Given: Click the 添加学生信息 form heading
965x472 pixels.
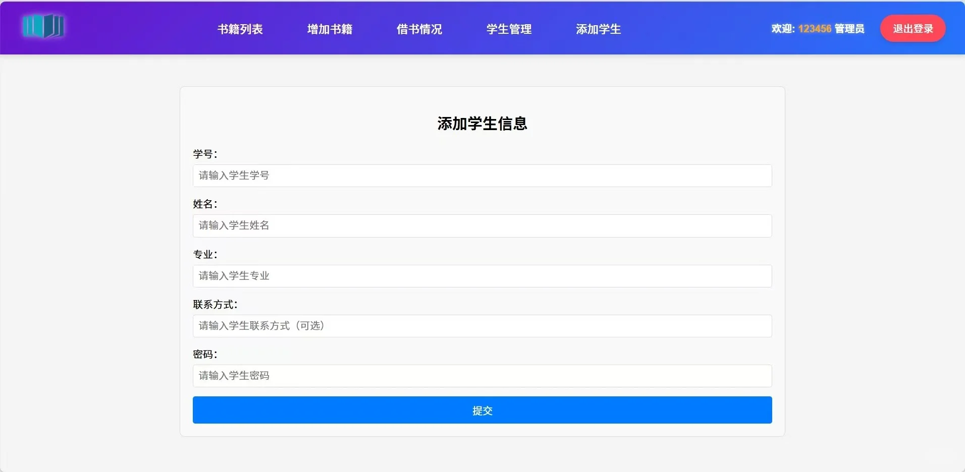Looking at the screenshot, I should tap(481, 123).
